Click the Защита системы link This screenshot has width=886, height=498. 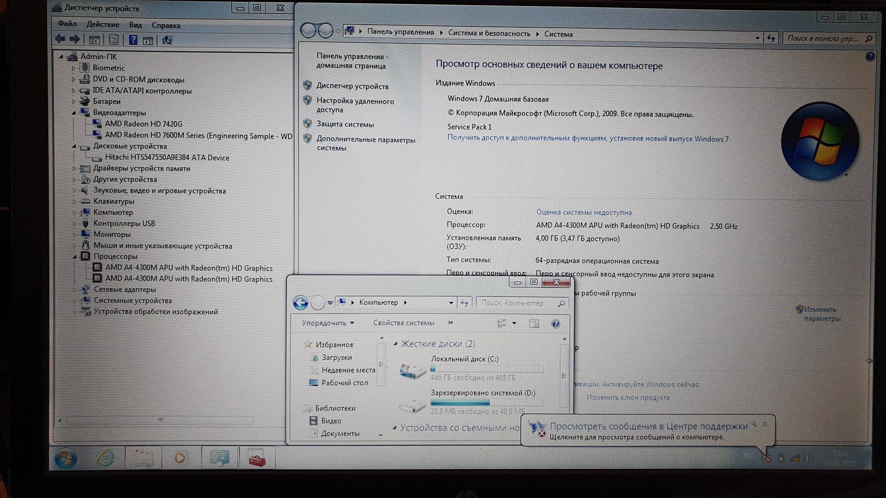345,124
